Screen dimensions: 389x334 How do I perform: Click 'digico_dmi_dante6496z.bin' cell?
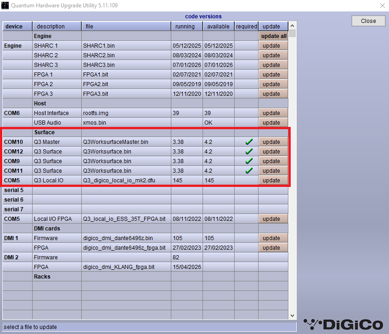click(x=126, y=238)
